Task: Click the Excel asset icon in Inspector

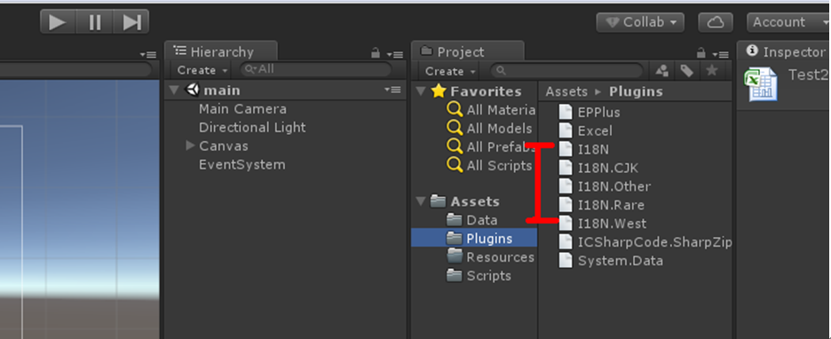Action: coord(761,85)
